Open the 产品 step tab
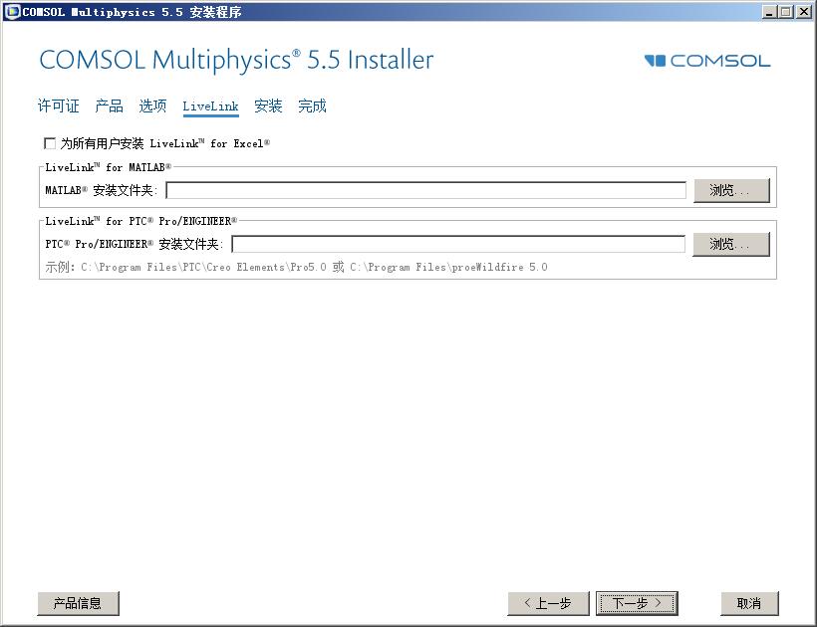This screenshot has width=817, height=627. click(x=109, y=106)
